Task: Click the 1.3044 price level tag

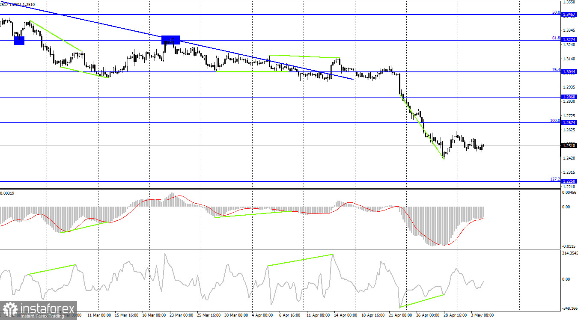Action: [569, 72]
